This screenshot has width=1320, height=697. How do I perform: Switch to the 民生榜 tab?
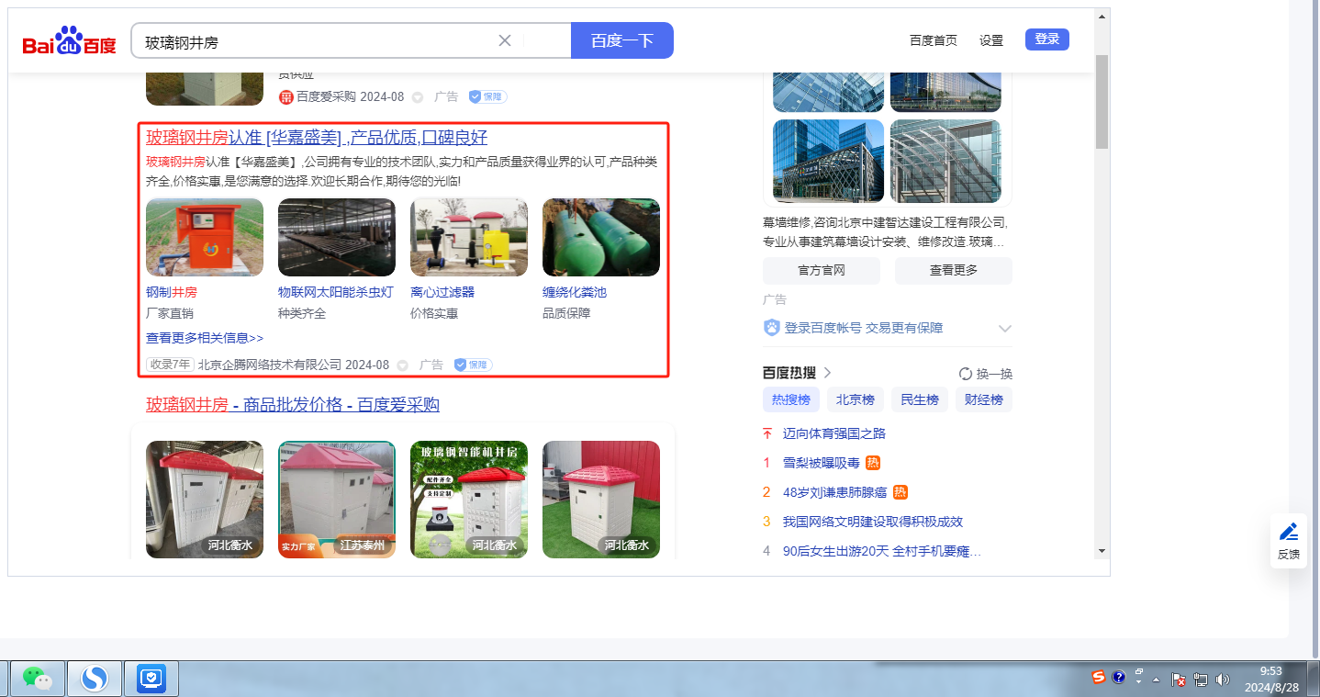(920, 399)
